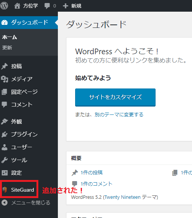
Task: Open the 1件のコメント link
Action: click(97, 184)
